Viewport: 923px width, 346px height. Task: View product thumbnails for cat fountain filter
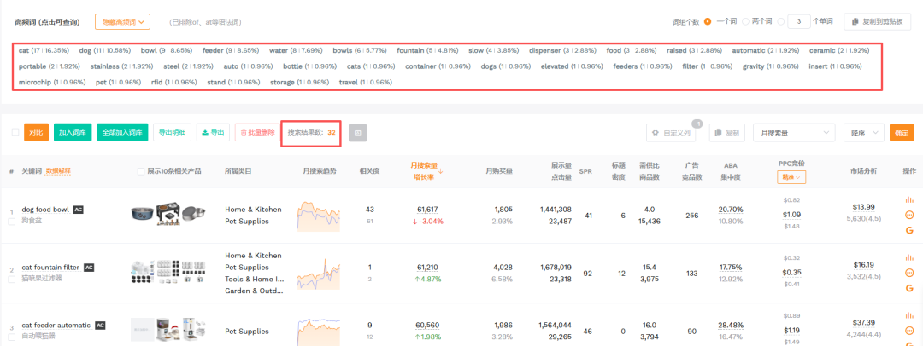click(x=168, y=274)
